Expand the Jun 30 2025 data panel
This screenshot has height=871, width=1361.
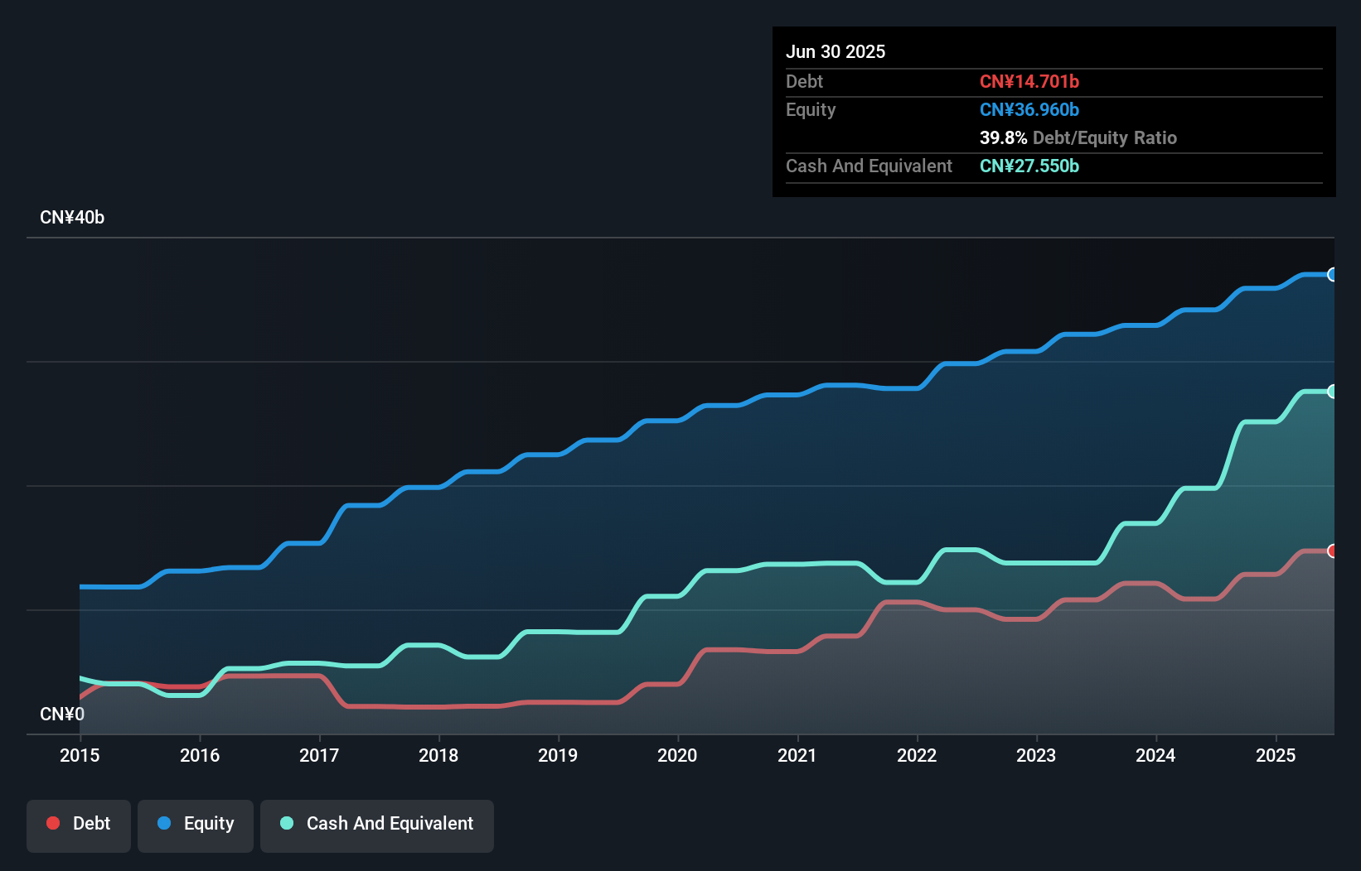pyautogui.click(x=836, y=51)
